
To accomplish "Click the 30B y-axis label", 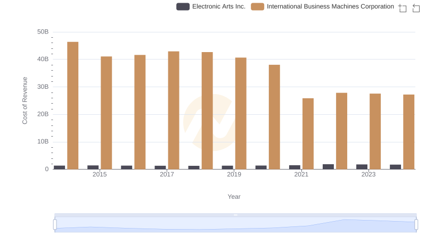I will click(43, 87).
